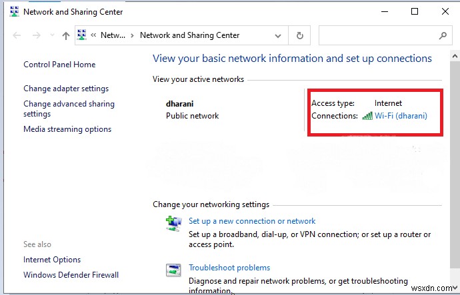
Task: Go up one folder level
Action: click(x=65, y=36)
